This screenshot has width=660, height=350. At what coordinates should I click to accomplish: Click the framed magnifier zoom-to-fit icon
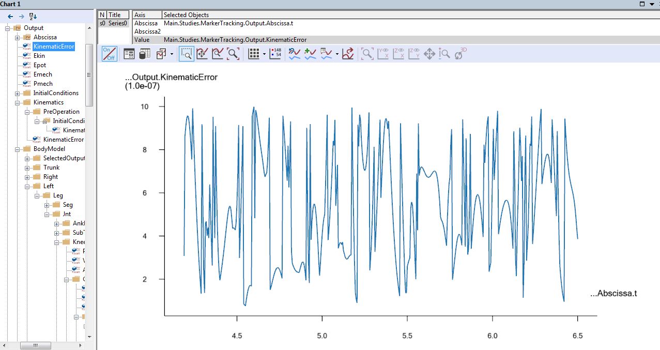[x=233, y=53]
